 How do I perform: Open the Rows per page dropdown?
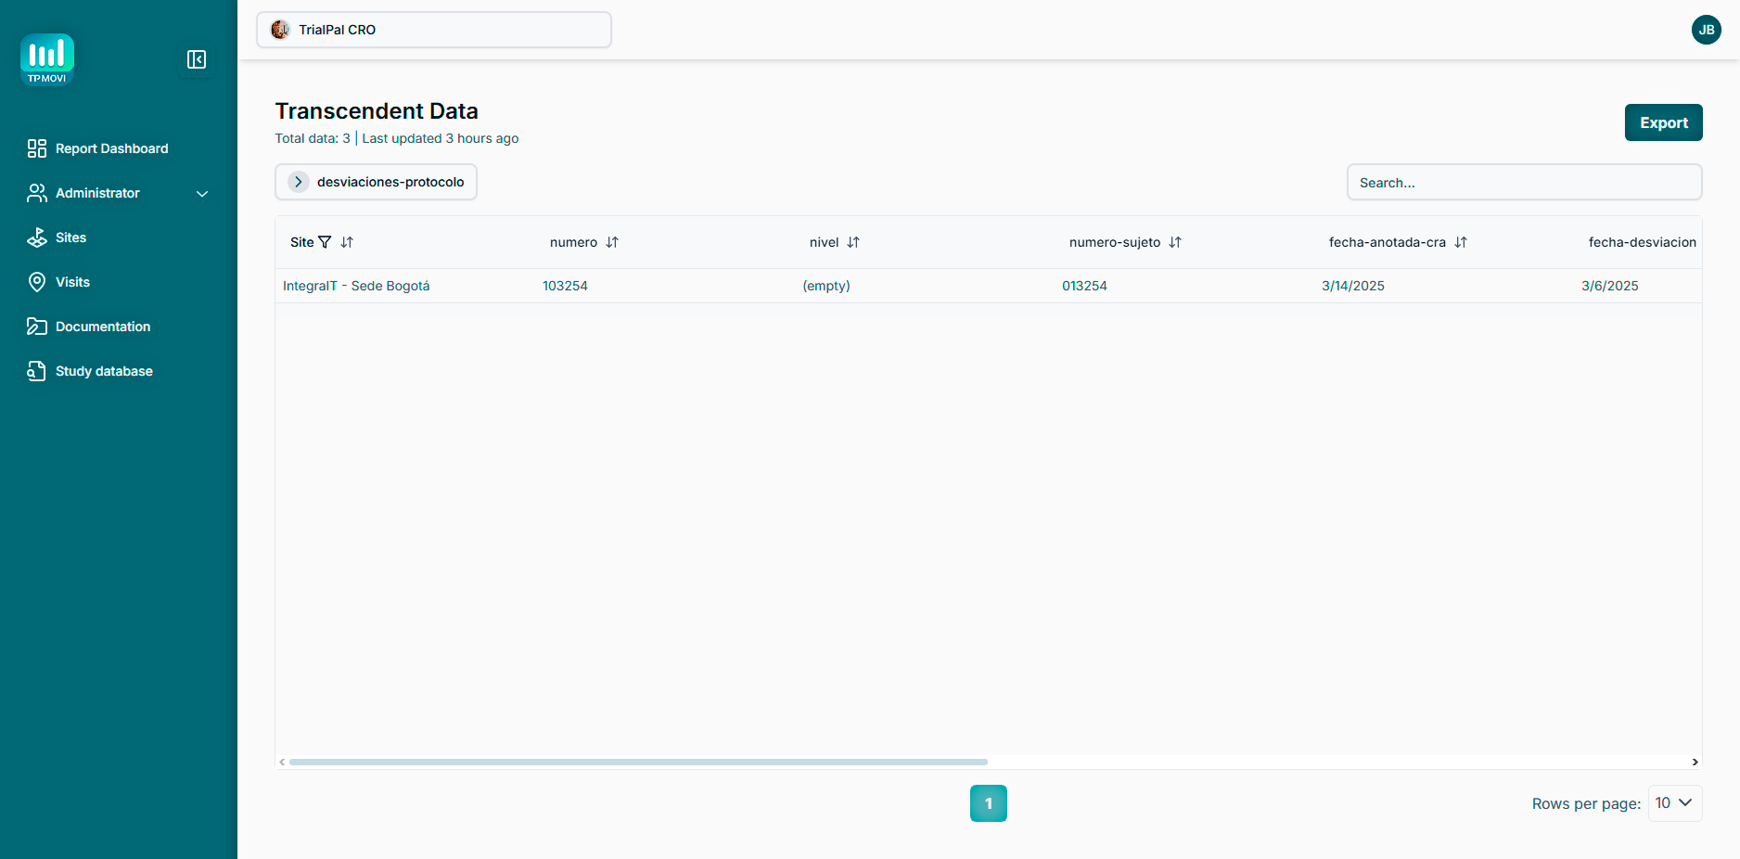(x=1674, y=803)
